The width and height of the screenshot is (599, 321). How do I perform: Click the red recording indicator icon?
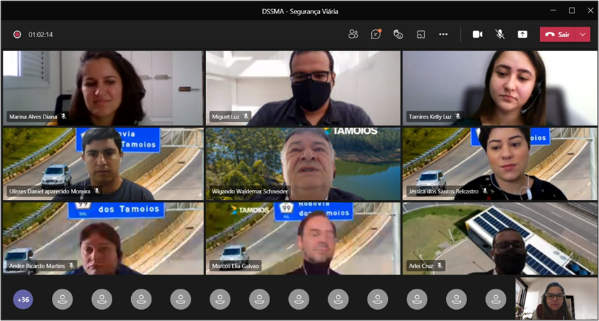(x=17, y=34)
